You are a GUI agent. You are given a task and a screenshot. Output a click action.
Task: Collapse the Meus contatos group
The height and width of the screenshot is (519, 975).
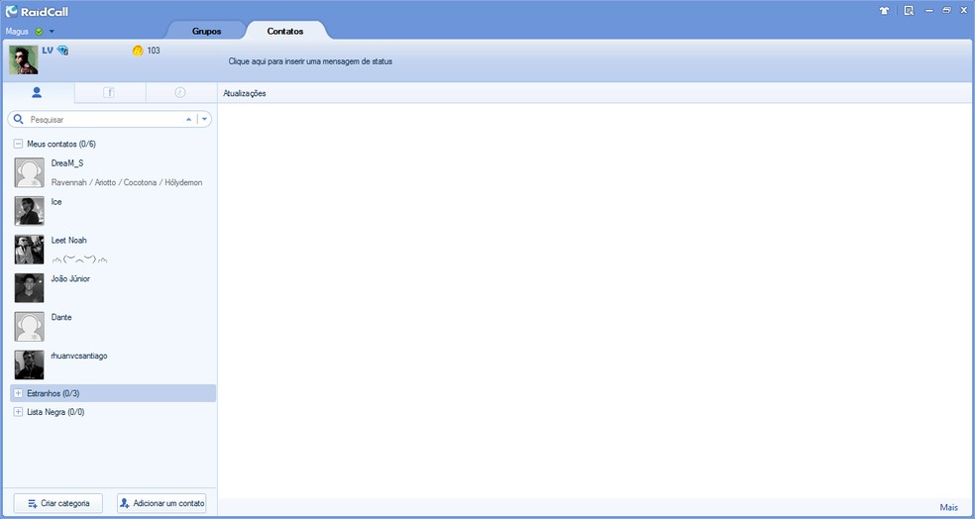click(18, 144)
